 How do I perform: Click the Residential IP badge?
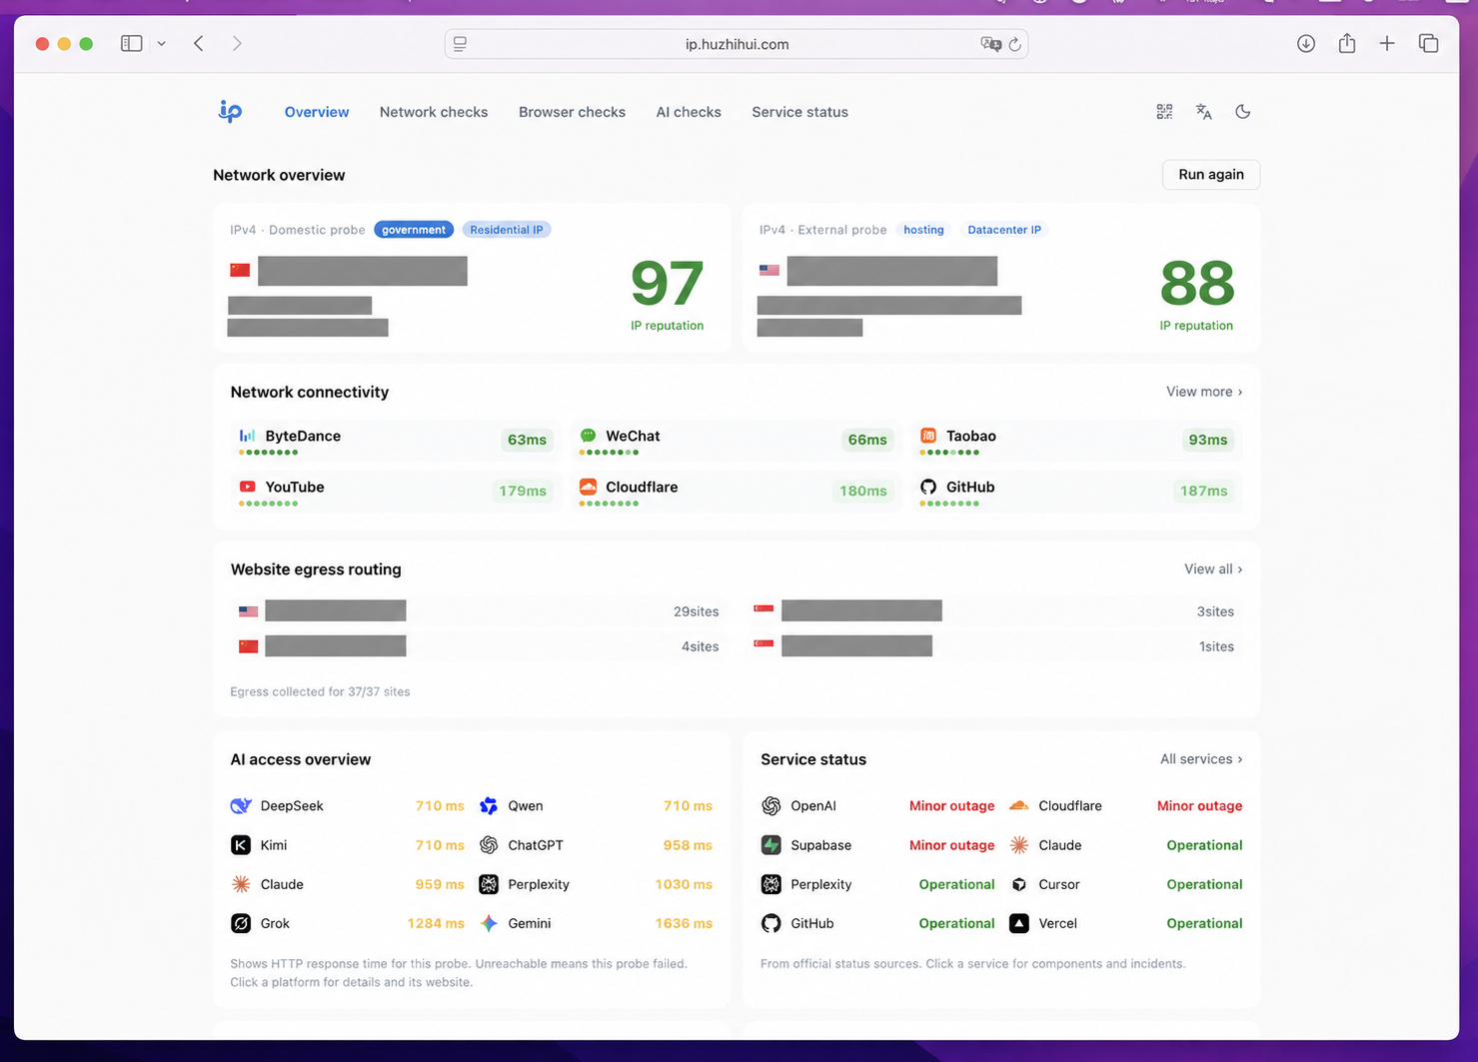click(x=507, y=230)
